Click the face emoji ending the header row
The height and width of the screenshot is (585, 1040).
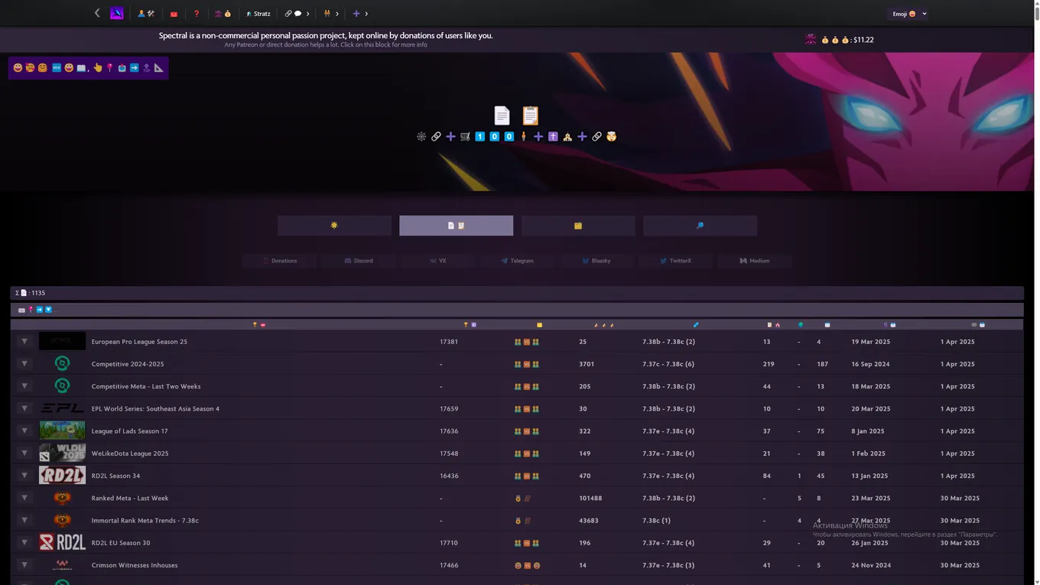(x=612, y=137)
